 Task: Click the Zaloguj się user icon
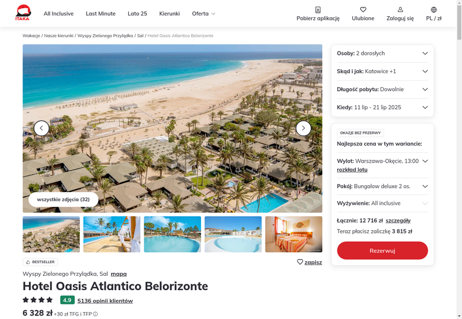point(400,10)
